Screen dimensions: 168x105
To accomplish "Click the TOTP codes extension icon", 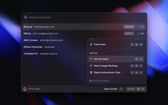I will 25,89.
